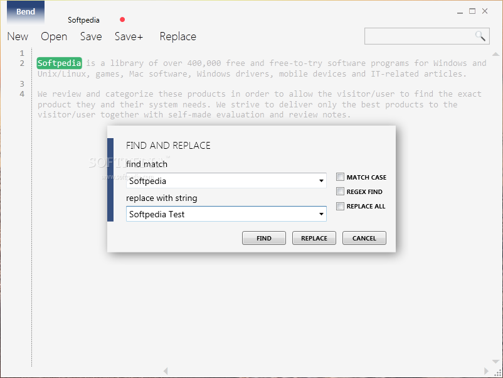The height and width of the screenshot is (378, 503).
Task: Click the search magnifier icon
Action: click(x=480, y=36)
